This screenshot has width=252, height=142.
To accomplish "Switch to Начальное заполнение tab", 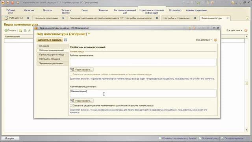I will (46, 18).
